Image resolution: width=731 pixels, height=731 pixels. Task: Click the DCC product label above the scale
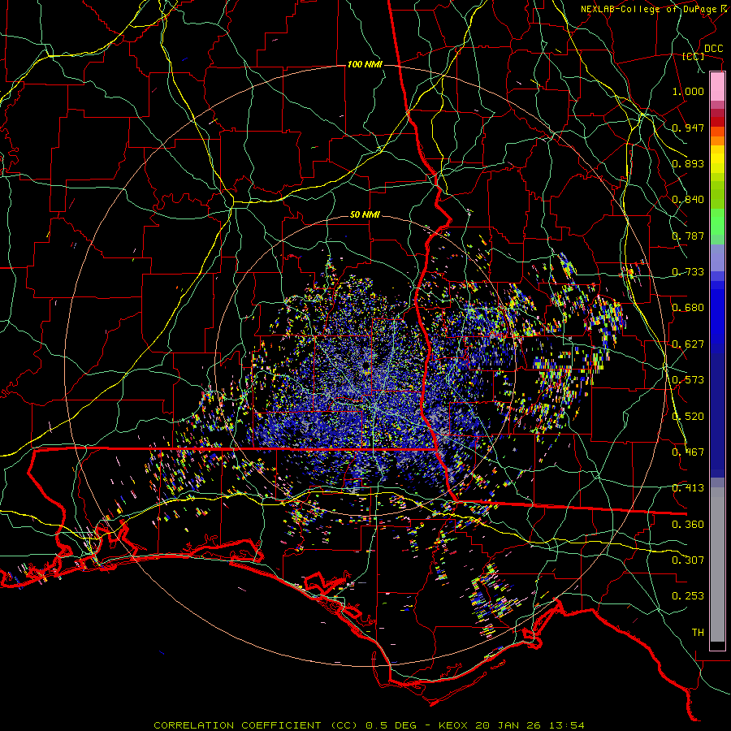[713, 49]
